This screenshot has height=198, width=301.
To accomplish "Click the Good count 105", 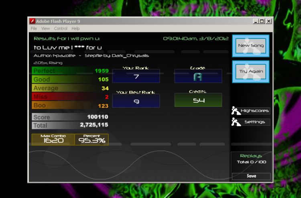I will click(103, 79).
